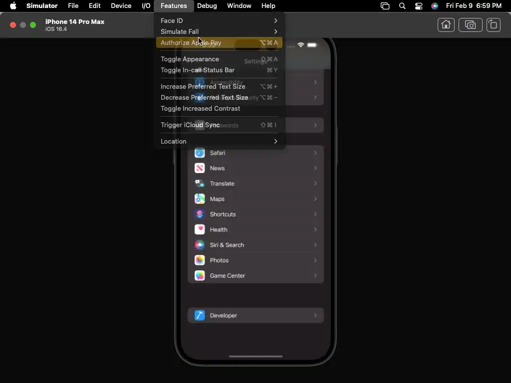Click the rotate device icon
Viewport: 511px width, 383px height.
click(x=494, y=25)
